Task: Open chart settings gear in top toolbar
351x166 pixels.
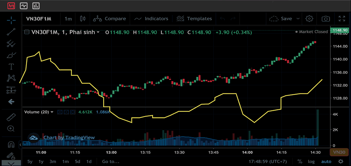Action: (x=309, y=19)
